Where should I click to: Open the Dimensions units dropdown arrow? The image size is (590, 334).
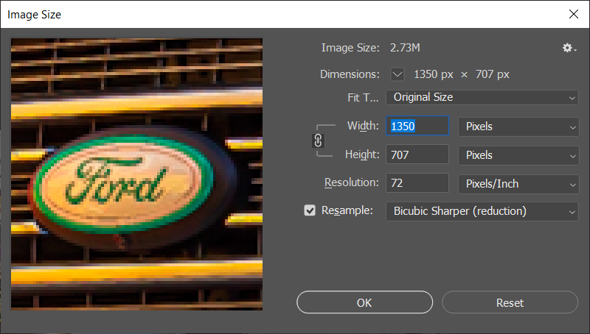tap(398, 74)
